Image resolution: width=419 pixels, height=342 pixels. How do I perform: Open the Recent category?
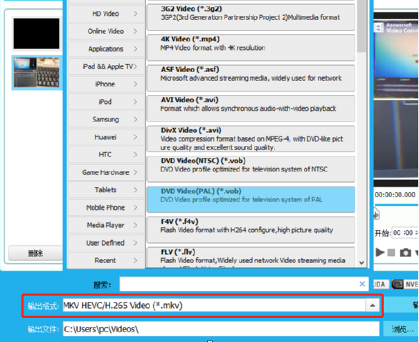106,260
